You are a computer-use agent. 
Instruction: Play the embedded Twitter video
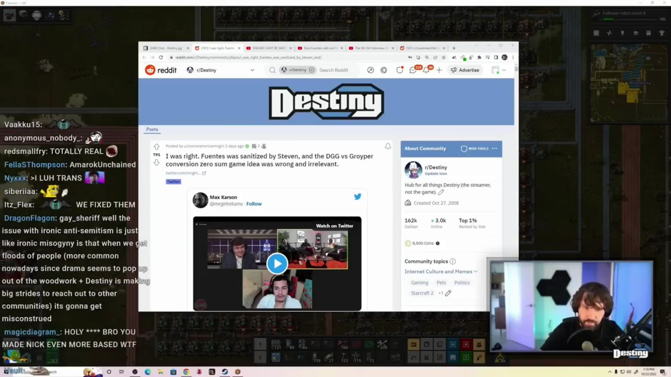(x=277, y=264)
